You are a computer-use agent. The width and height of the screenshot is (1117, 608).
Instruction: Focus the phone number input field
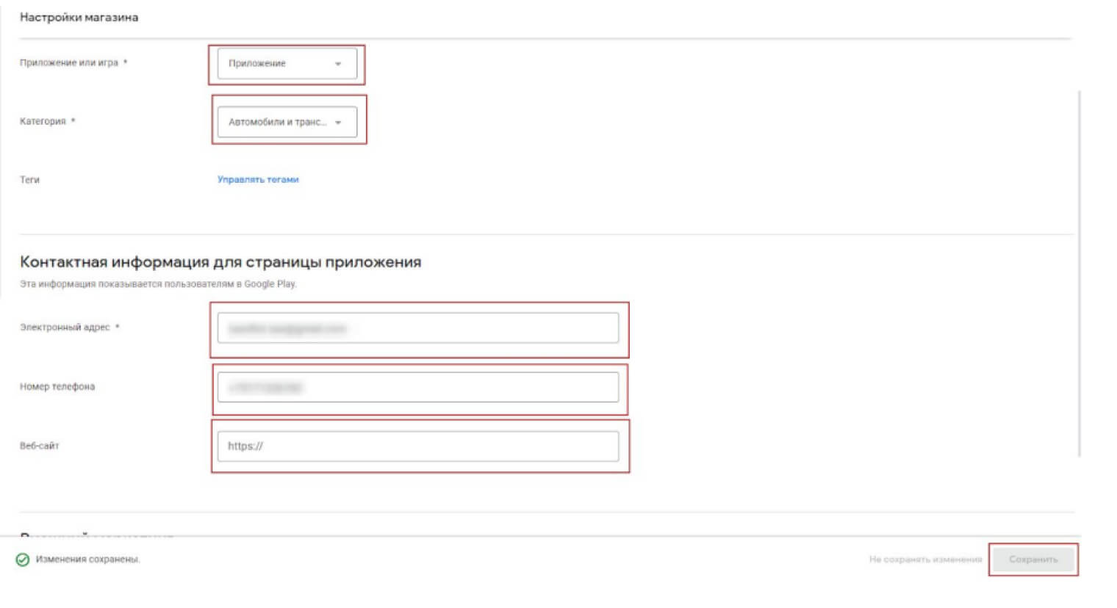[x=417, y=387]
